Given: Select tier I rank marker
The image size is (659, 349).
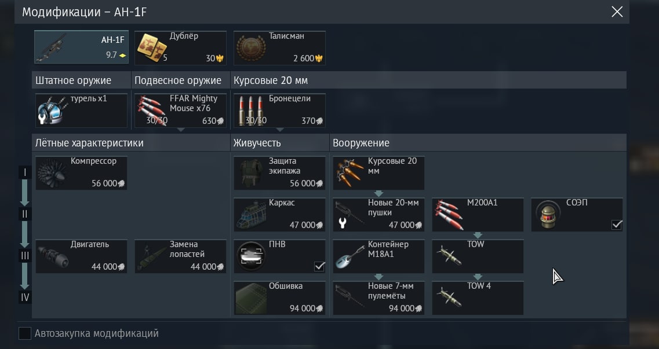Looking at the screenshot, I should click(25, 172).
